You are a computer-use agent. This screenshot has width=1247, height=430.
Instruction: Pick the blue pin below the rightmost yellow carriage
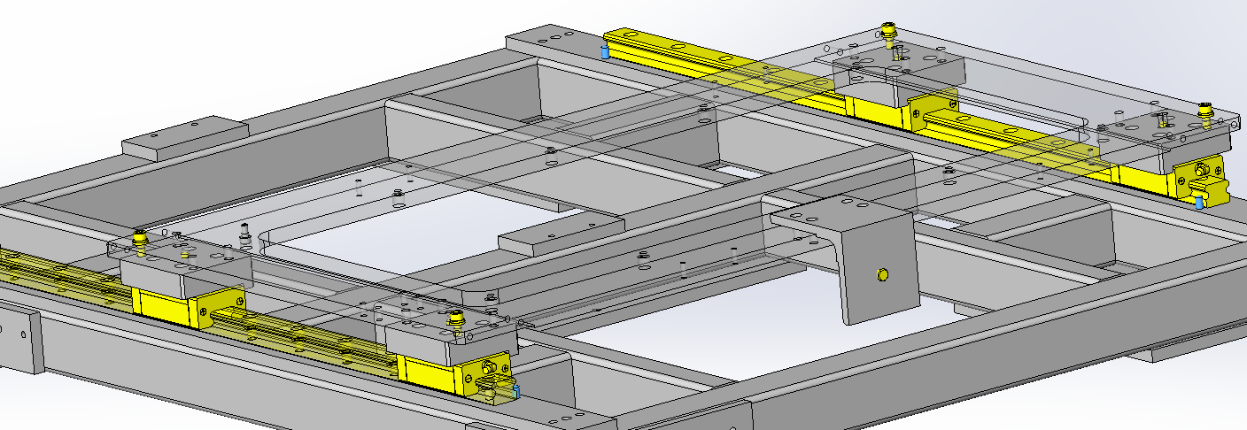click(1198, 202)
